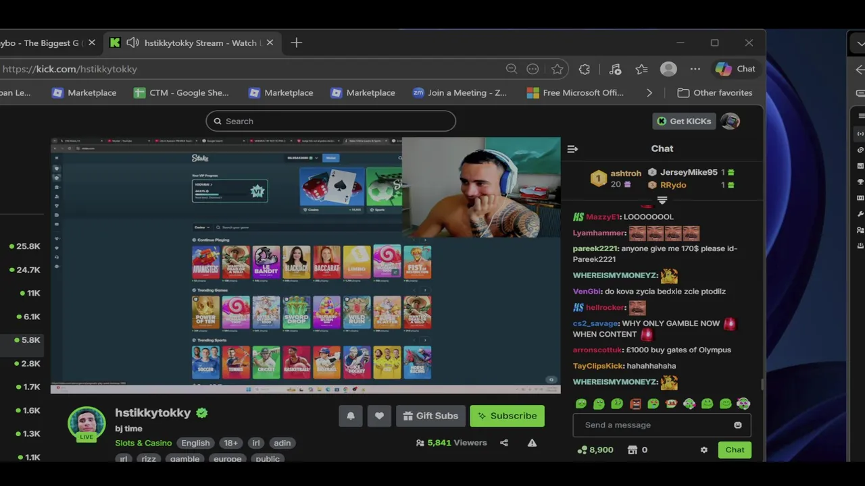865x486 pixels.
Task: Click the stream video player
Action: [305, 265]
